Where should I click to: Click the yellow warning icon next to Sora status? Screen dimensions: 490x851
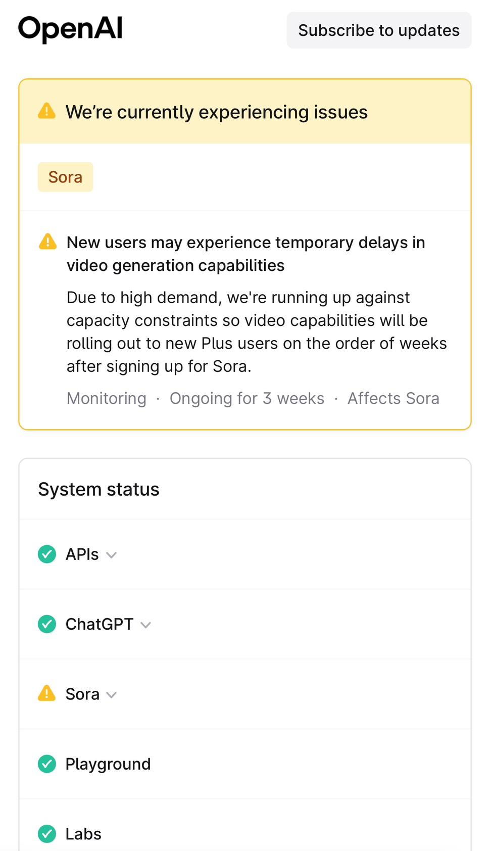tap(47, 693)
